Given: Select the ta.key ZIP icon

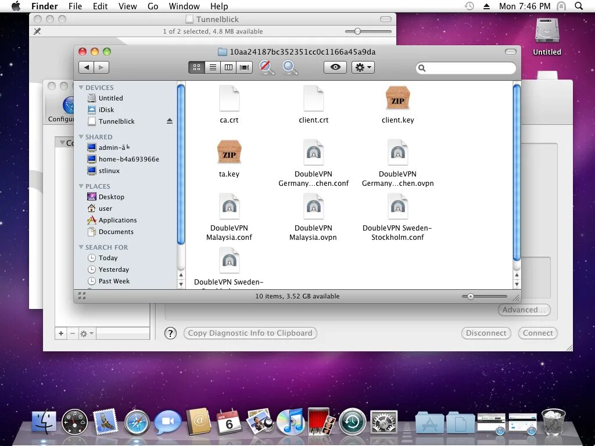Looking at the screenshot, I should click(229, 152).
